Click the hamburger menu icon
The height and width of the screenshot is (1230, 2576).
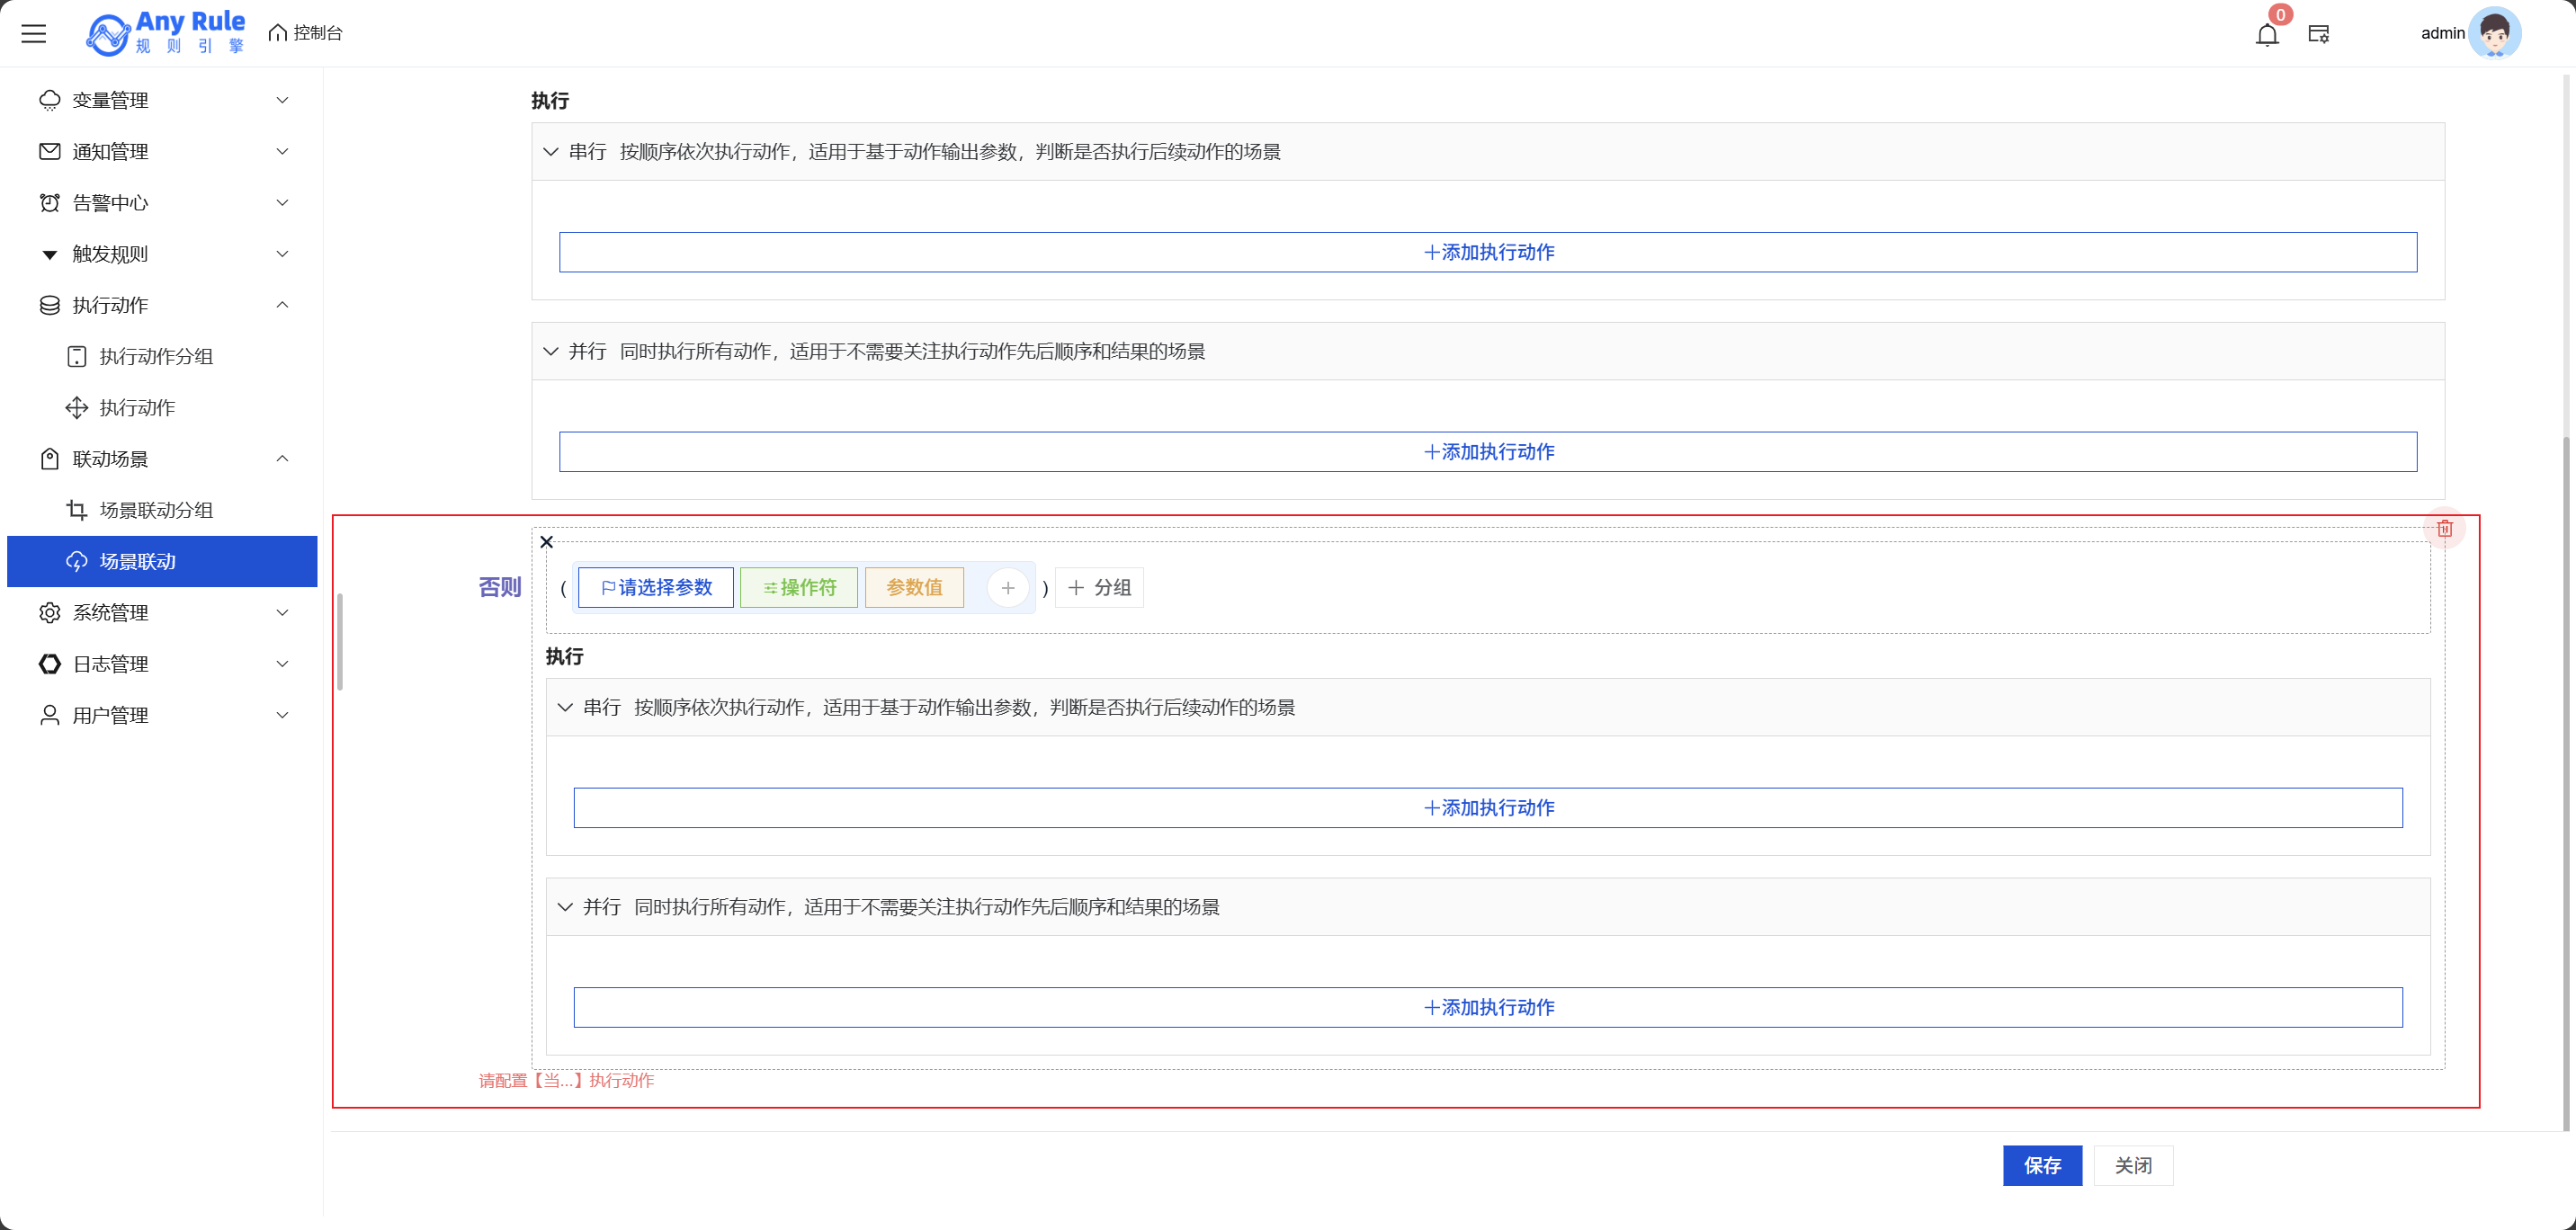pyautogui.click(x=34, y=33)
